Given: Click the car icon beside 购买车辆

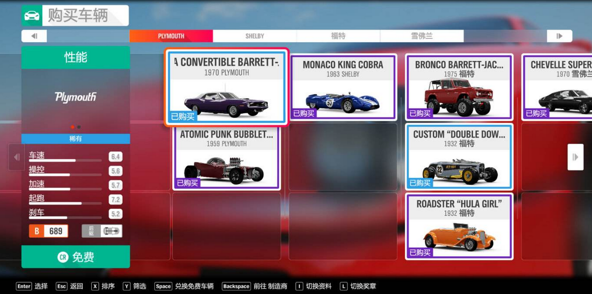Looking at the screenshot, I should 32,16.
